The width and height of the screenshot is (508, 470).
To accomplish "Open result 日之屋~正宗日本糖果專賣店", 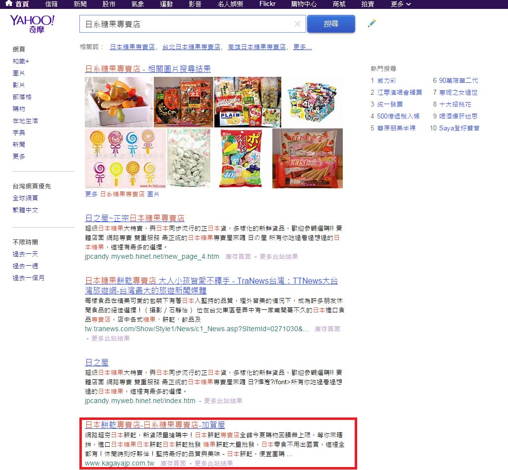I will pos(135,218).
